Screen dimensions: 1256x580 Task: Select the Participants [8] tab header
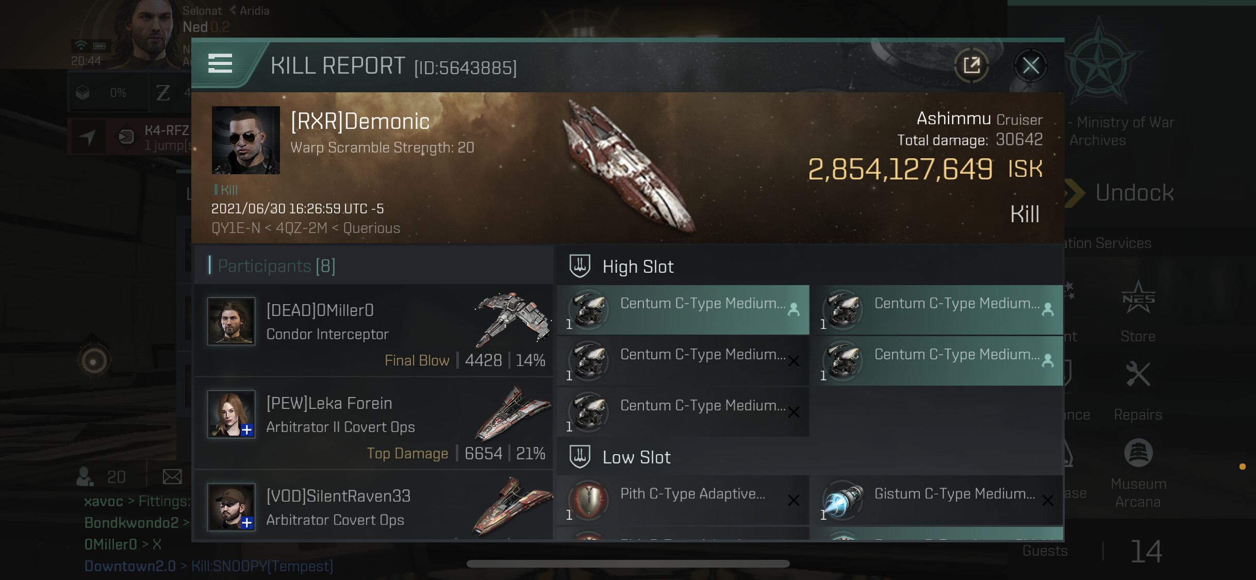[276, 266]
